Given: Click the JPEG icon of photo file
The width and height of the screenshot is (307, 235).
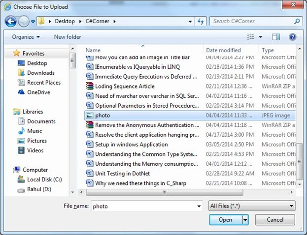Looking at the screenshot, I should coord(90,116).
